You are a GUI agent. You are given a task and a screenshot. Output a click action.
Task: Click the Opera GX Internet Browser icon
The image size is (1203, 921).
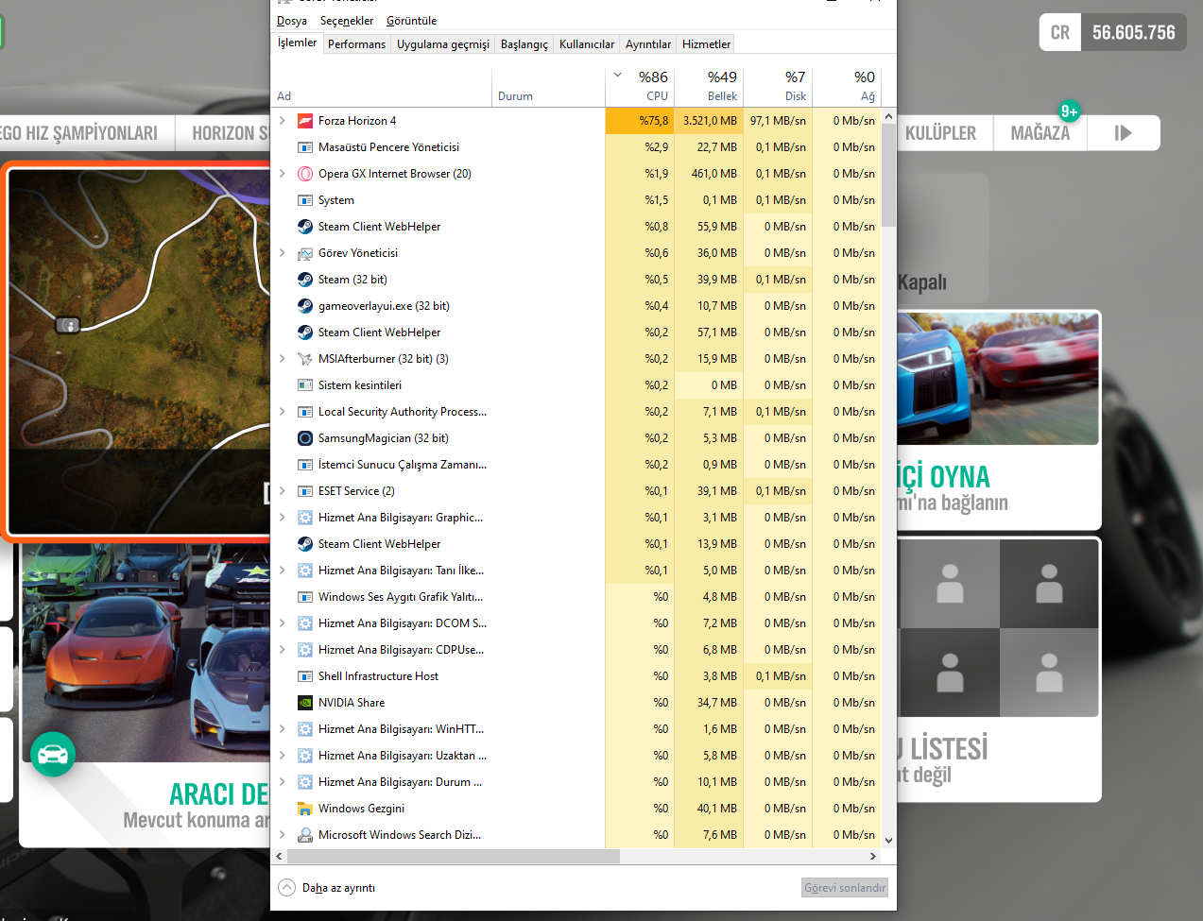(x=305, y=174)
